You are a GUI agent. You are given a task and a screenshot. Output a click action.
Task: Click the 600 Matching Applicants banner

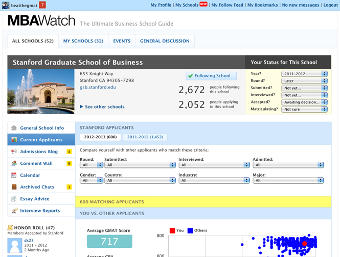click(x=203, y=202)
